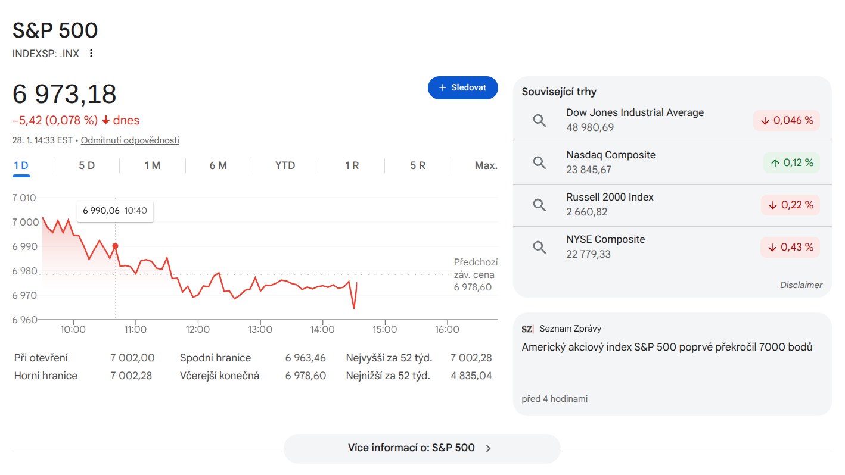
Task: Click the plus Sledovat follow button
Action: tap(463, 87)
